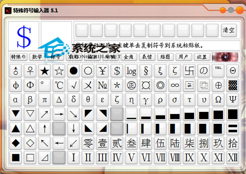Select the Chinese numeral 拾

(x=233, y=143)
